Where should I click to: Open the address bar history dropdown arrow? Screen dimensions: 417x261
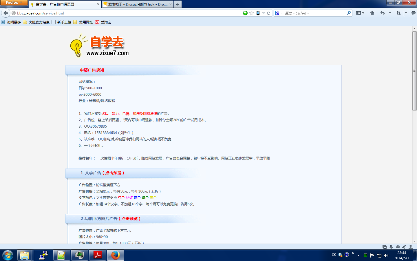(x=264, y=13)
